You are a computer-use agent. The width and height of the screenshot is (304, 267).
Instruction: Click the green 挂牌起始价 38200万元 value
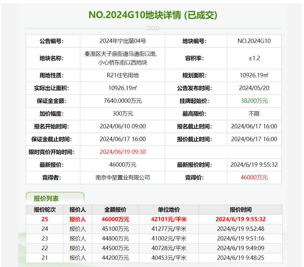pos(254,101)
